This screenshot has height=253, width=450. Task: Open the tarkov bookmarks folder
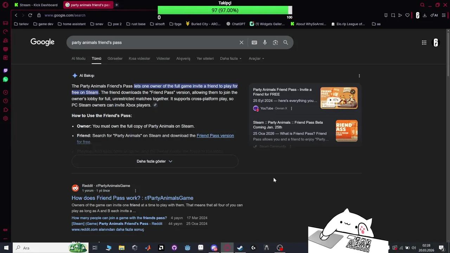pos(21,24)
